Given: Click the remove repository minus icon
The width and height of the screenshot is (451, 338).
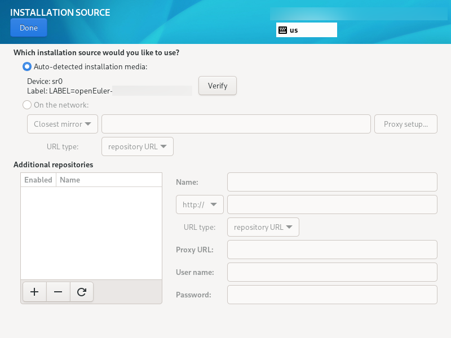Looking at the screenshot, I should tap(58, 292).
